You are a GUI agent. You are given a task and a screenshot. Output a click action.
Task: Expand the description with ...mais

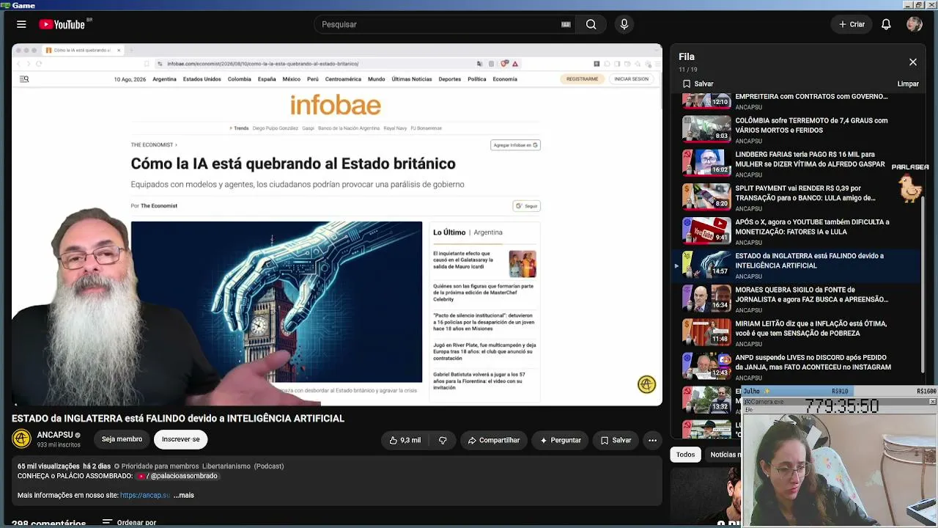pos(184,495)
